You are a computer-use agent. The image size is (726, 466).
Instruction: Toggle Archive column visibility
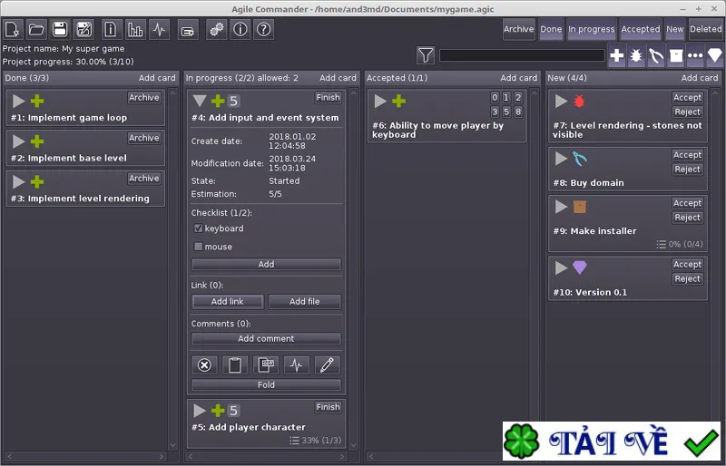click(x=518, y=29)
